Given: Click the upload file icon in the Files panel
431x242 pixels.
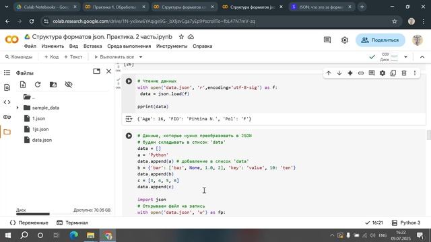Looking at the screenshot, I should pos(23,85).
